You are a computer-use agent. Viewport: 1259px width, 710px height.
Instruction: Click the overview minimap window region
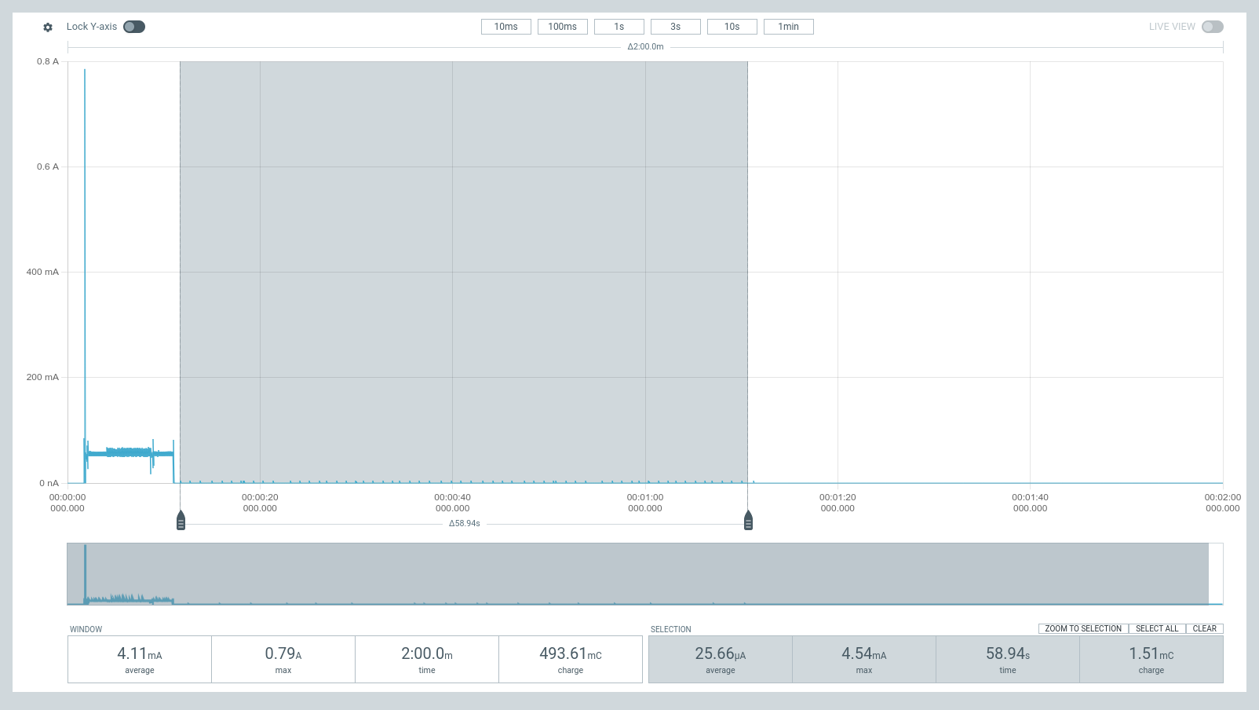pyautogui.click(x=637, y=573)
